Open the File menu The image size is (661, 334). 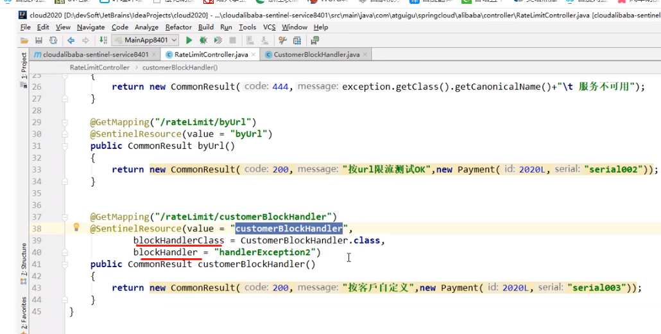pos(25,27)
